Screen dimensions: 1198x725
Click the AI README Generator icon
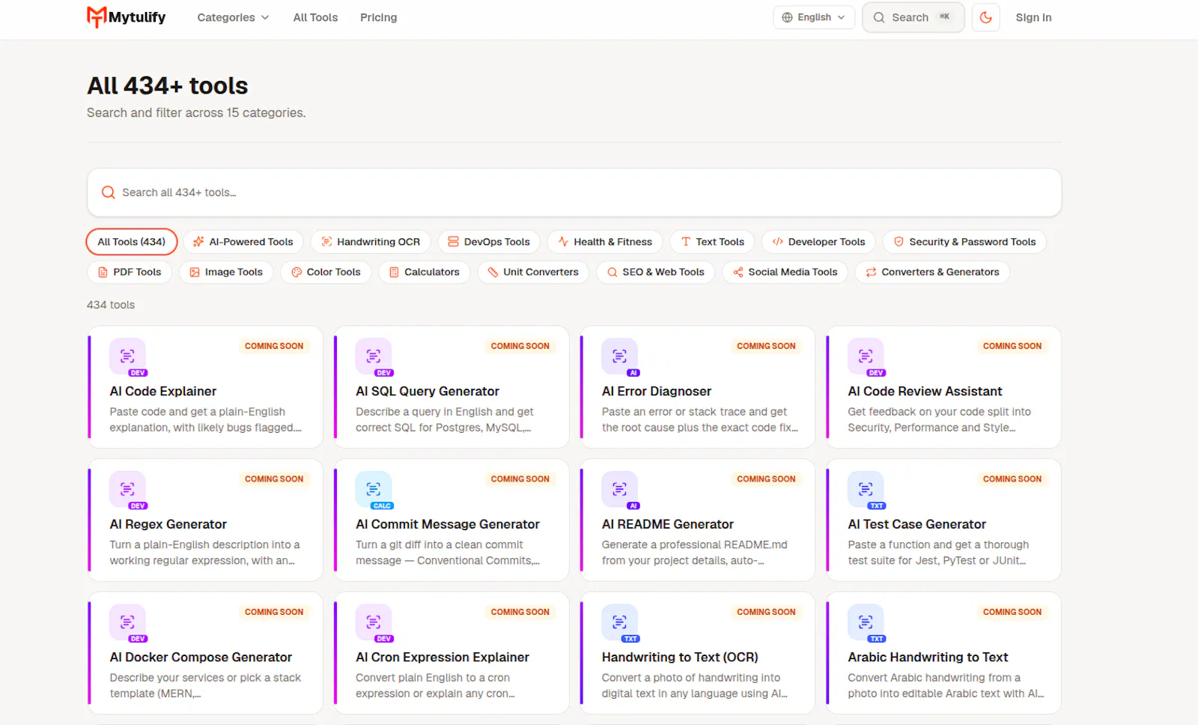pos(619,489)
